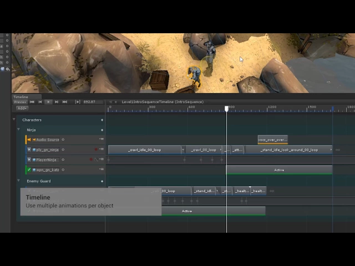Viewport: 355px width, 266px height.
Task: Select the wooden crate in the scene view
Action: click(x=159, y=80)
